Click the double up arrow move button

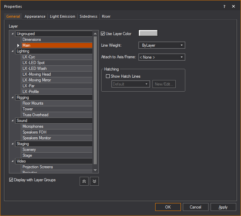click(84, 181)
